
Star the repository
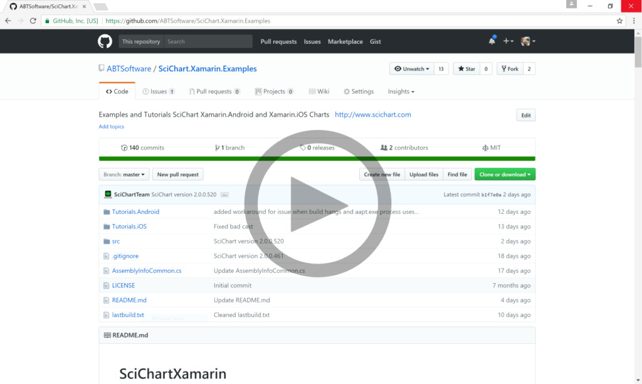coord(466,69)
